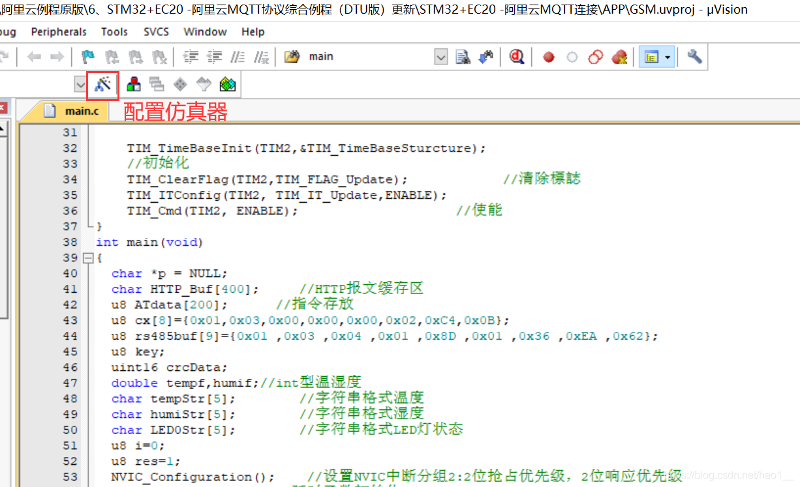Disable all breakpoints icon
Image resolution: width=800 pixels, height=487 pixels.
pyautogui.click(x=596, y=57)
